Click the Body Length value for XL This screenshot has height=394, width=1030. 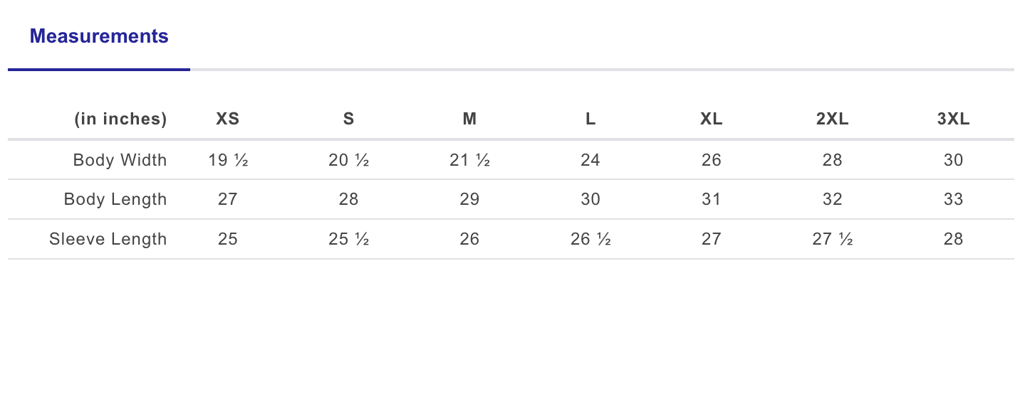(712, 199)
